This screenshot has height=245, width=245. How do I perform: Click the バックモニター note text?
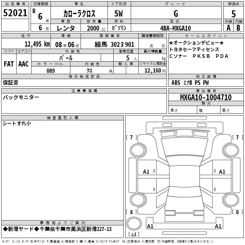tap(21, 97)
